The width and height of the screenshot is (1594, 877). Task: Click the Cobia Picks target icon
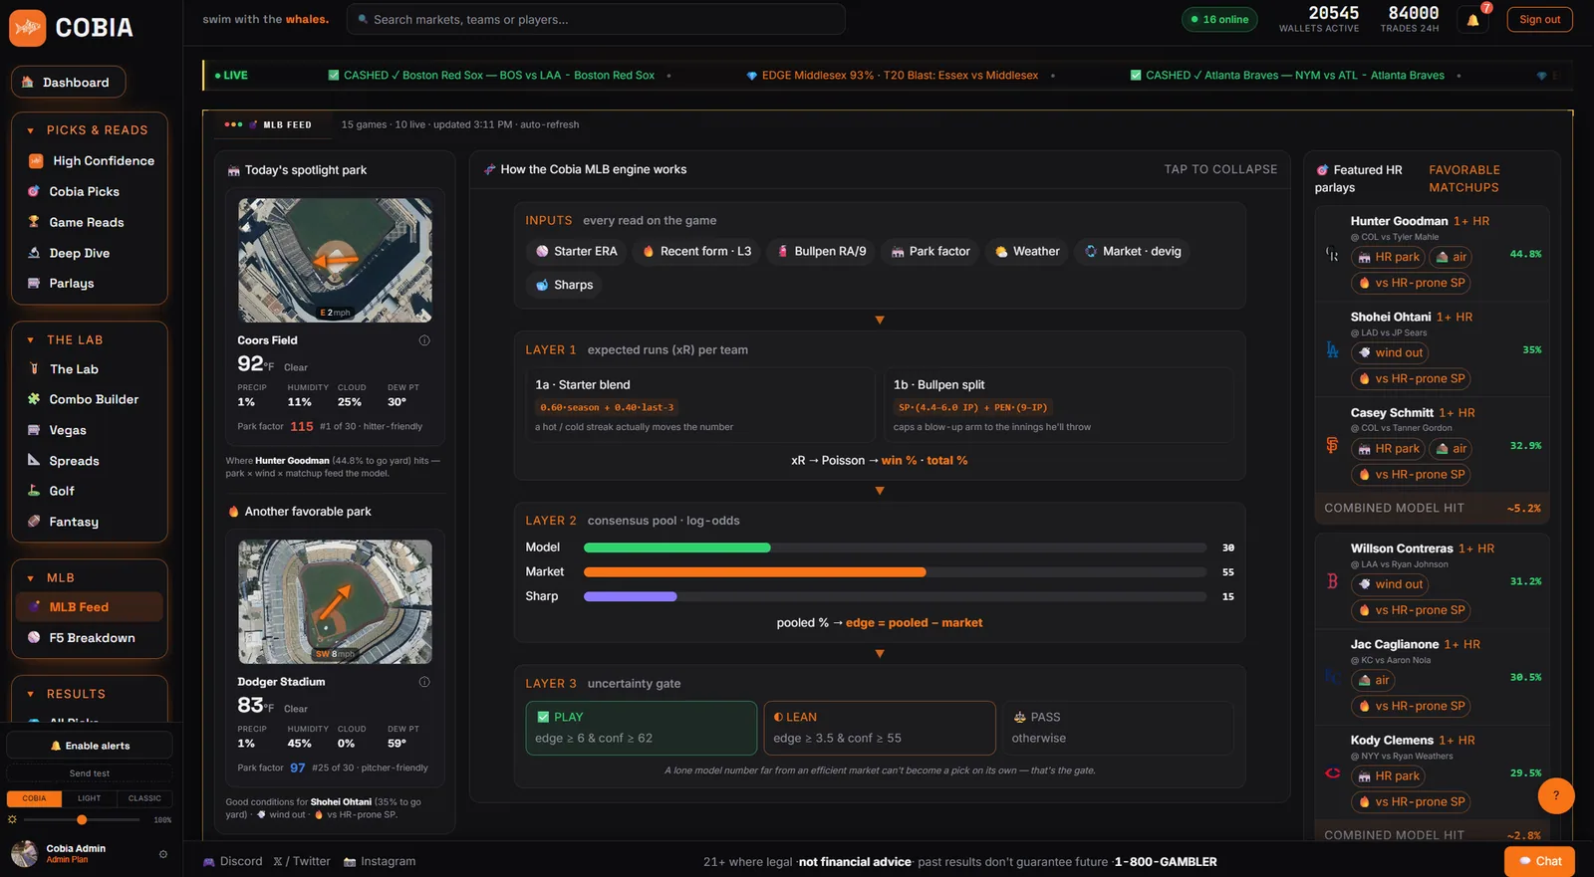point(34,191)
